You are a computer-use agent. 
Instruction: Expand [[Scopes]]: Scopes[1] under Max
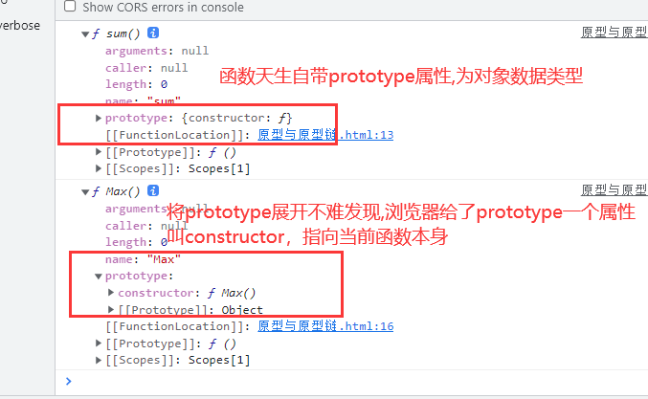(x=98, y=360)
